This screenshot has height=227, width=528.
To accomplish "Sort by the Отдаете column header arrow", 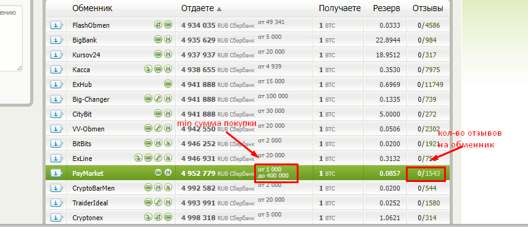I will pyautogui.click(x=219, y=9).
